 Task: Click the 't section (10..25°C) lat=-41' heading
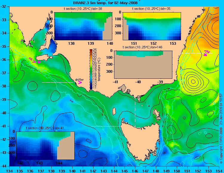pos(45,128)
